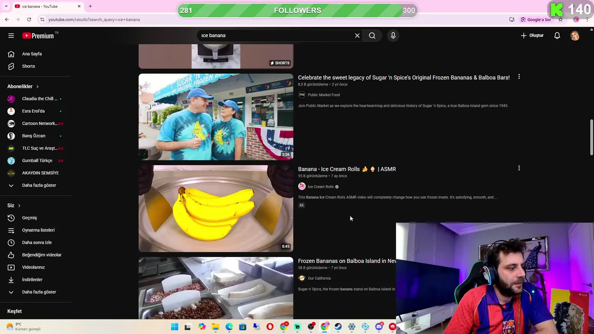Visit the Ice Cream Rolls channel
The height and width of the screenshot is (334, 594).
click(321, 186)
